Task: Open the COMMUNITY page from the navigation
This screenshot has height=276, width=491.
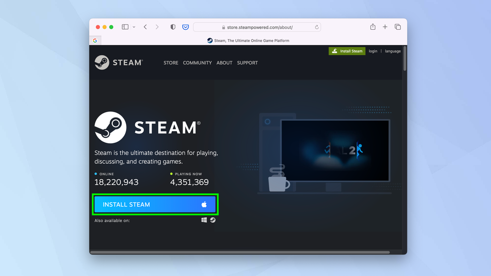Action: [197, 63]
